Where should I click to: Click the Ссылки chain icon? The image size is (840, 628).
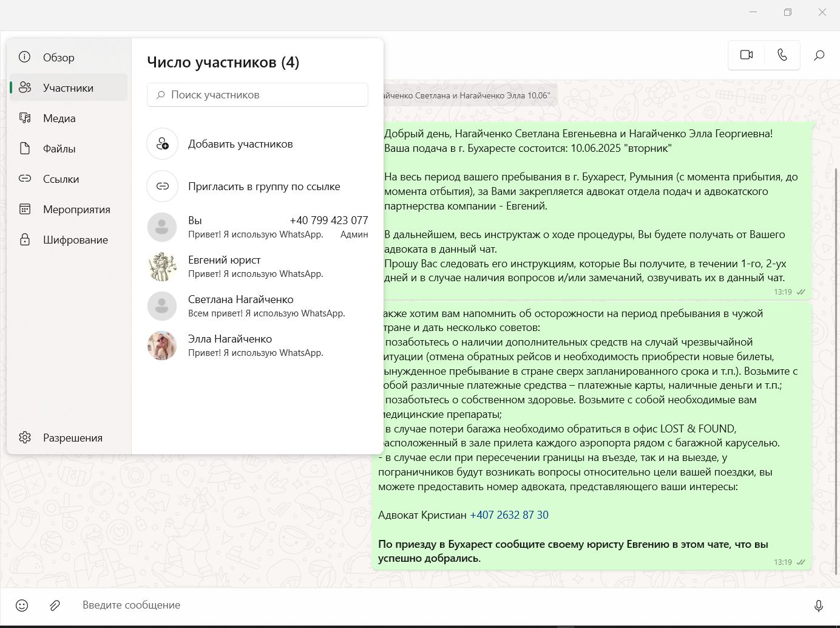coord(25,179)
